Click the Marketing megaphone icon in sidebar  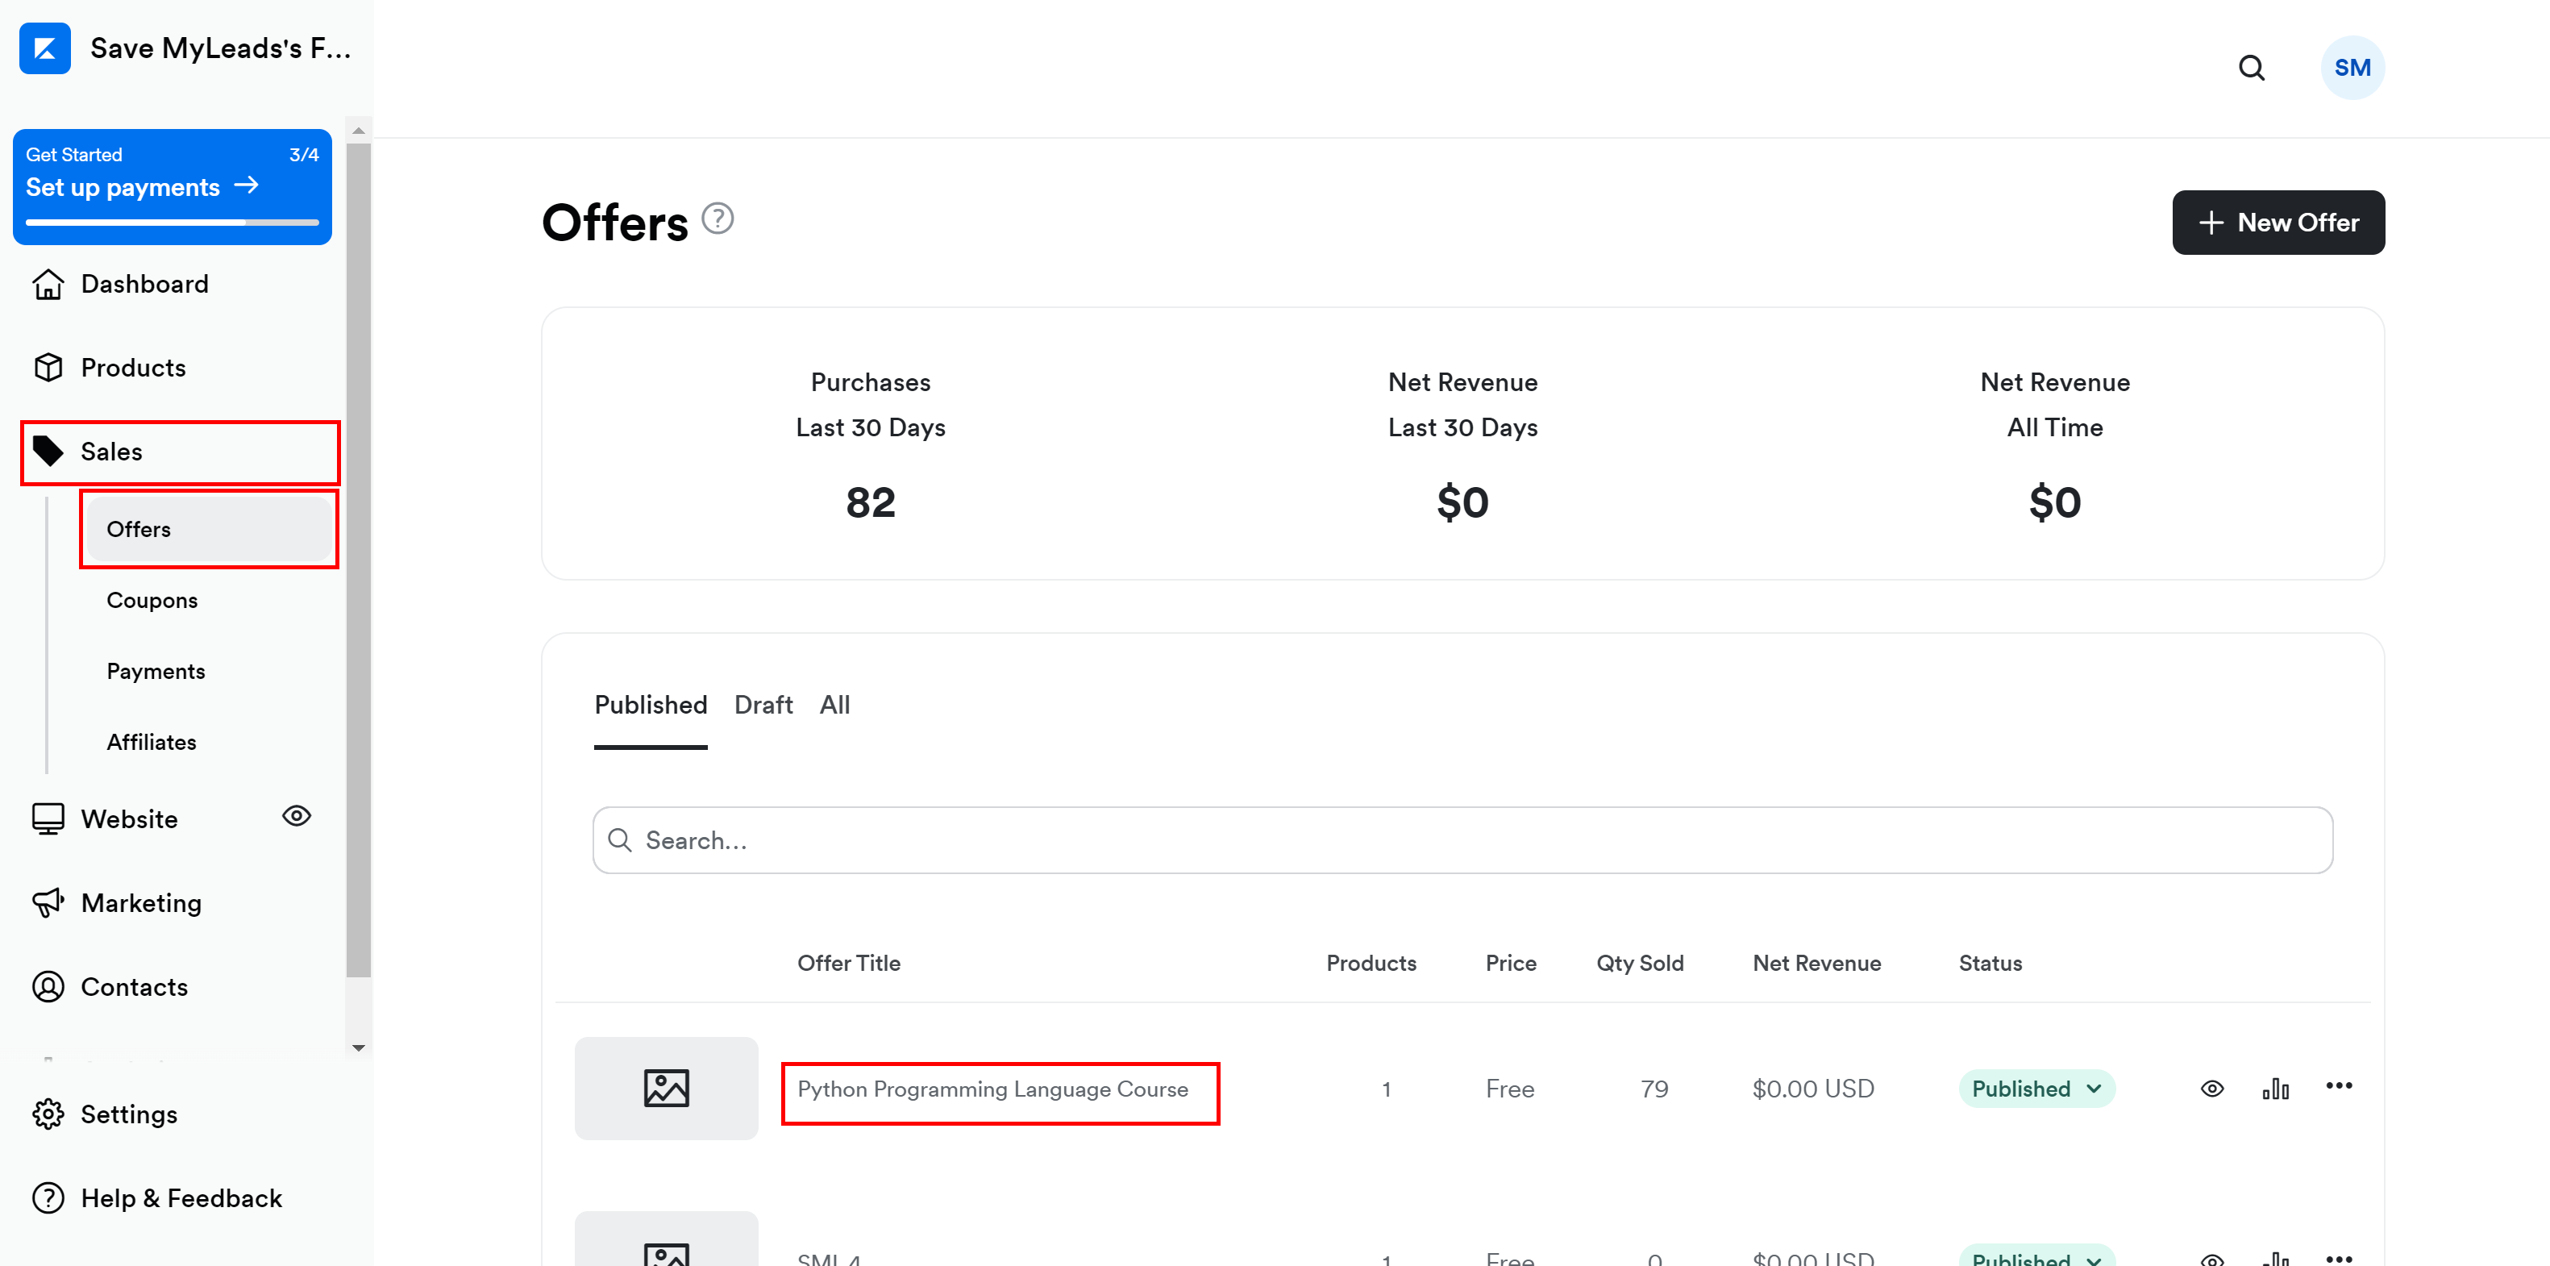coord(51,903)
